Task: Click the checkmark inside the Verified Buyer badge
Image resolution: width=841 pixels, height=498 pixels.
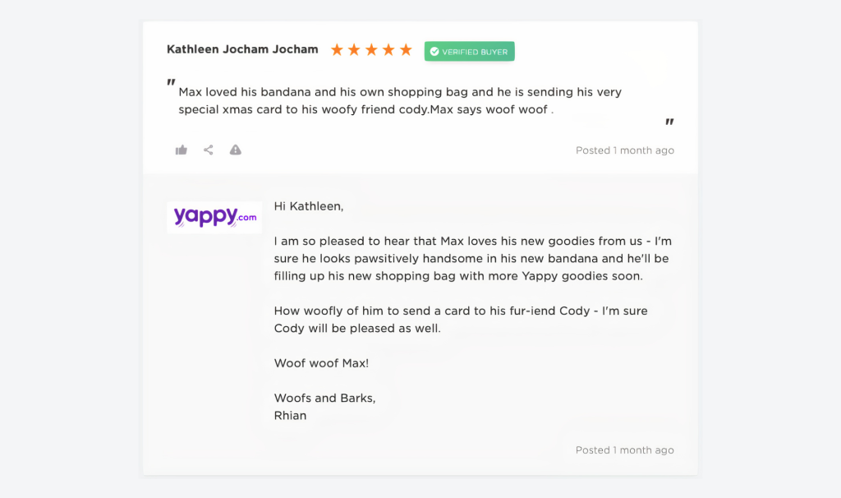Action: pos(434,51)
